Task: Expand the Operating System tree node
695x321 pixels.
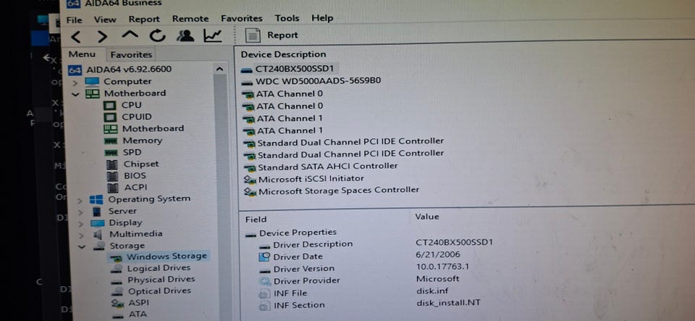Action: click(80, 201)
